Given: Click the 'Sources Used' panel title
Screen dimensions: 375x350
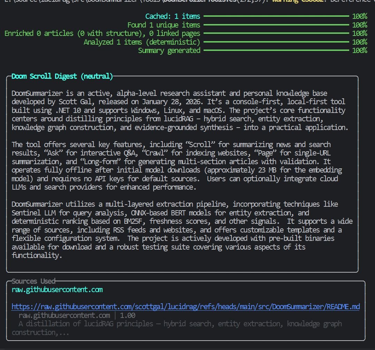Looking at the screenshot, I should coord(33,281).
